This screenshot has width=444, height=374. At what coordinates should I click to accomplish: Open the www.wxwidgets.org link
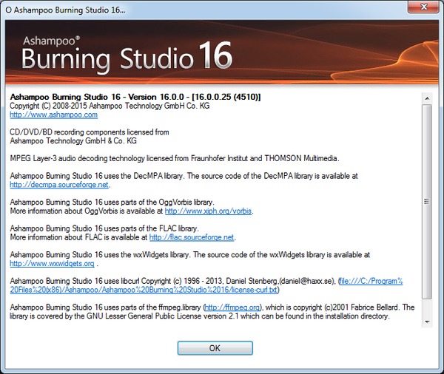[x=52, y=263]
